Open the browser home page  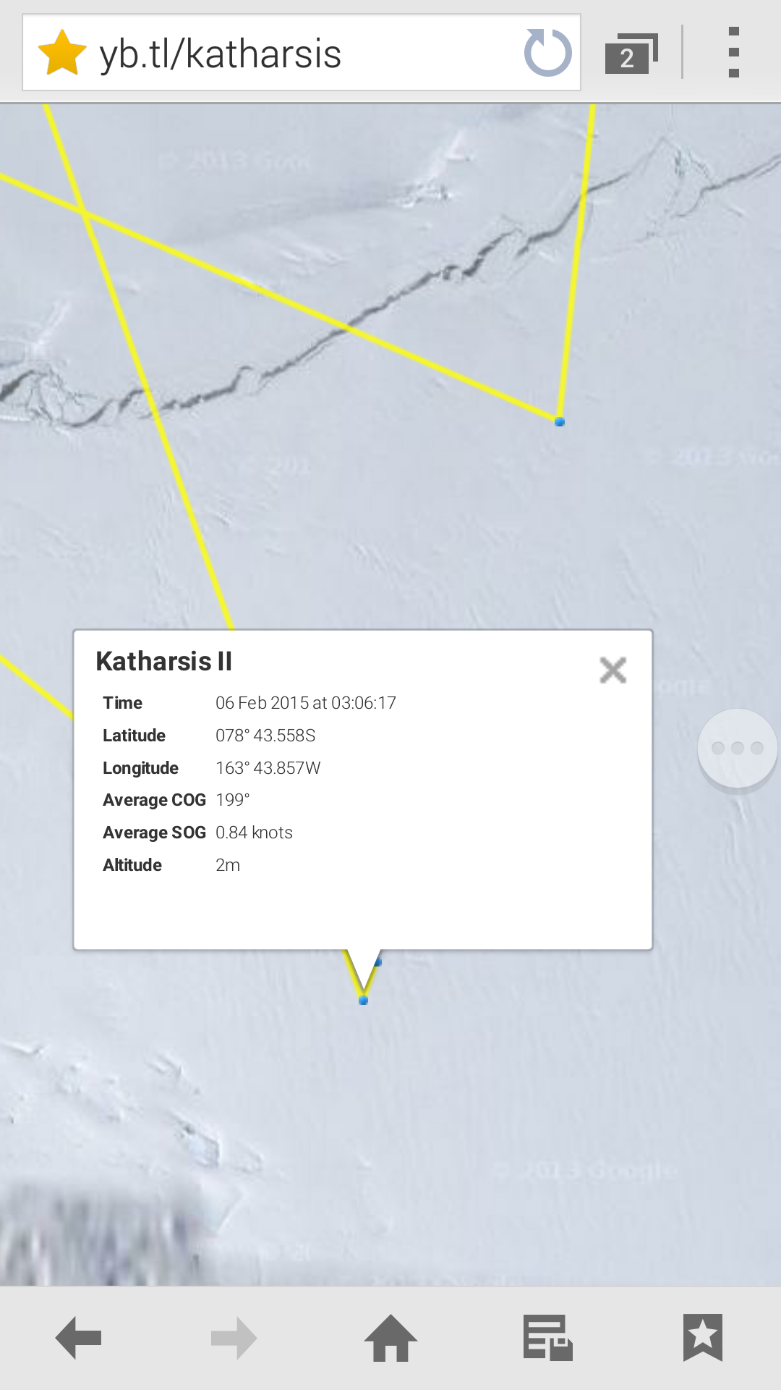(x=390, y=1338)
